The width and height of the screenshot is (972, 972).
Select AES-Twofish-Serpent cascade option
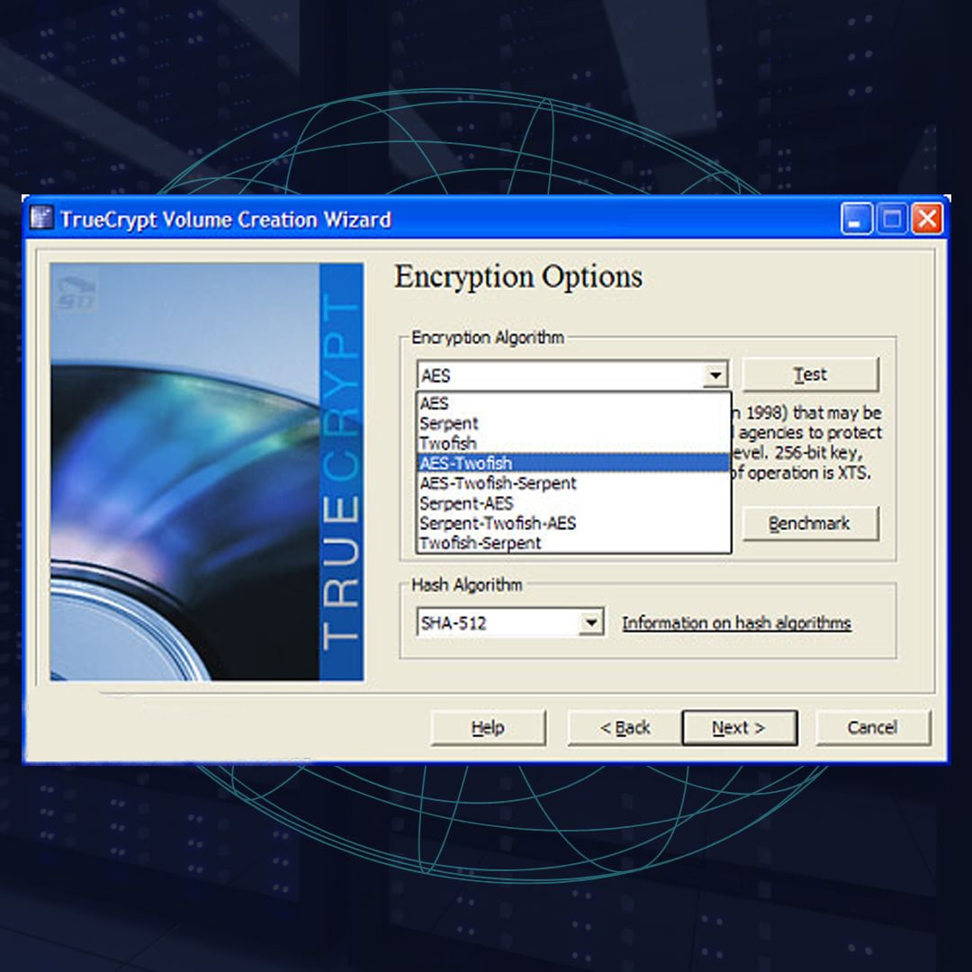(x=498, y=483)
